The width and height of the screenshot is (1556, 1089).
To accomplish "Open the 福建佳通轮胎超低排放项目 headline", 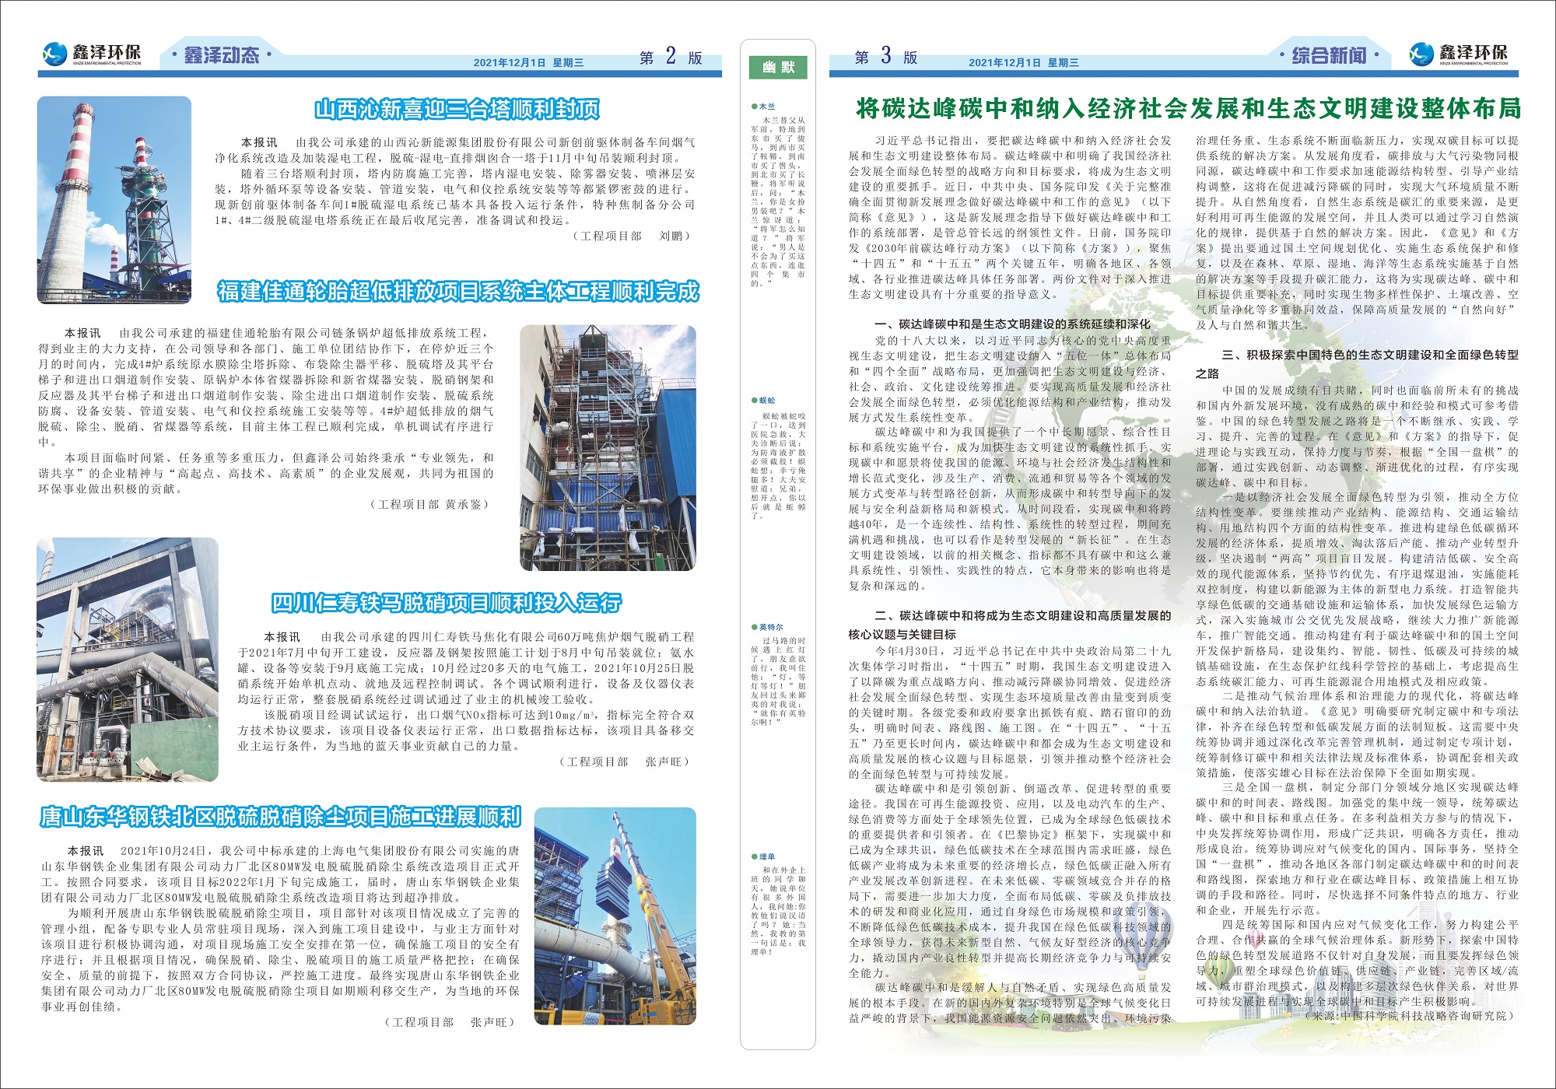I will coord(458,292).
